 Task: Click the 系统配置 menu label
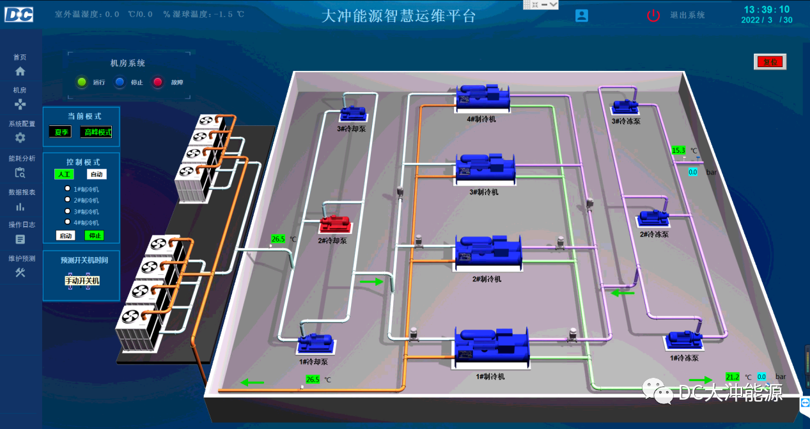pyautogui.click(x=22, y=124)
